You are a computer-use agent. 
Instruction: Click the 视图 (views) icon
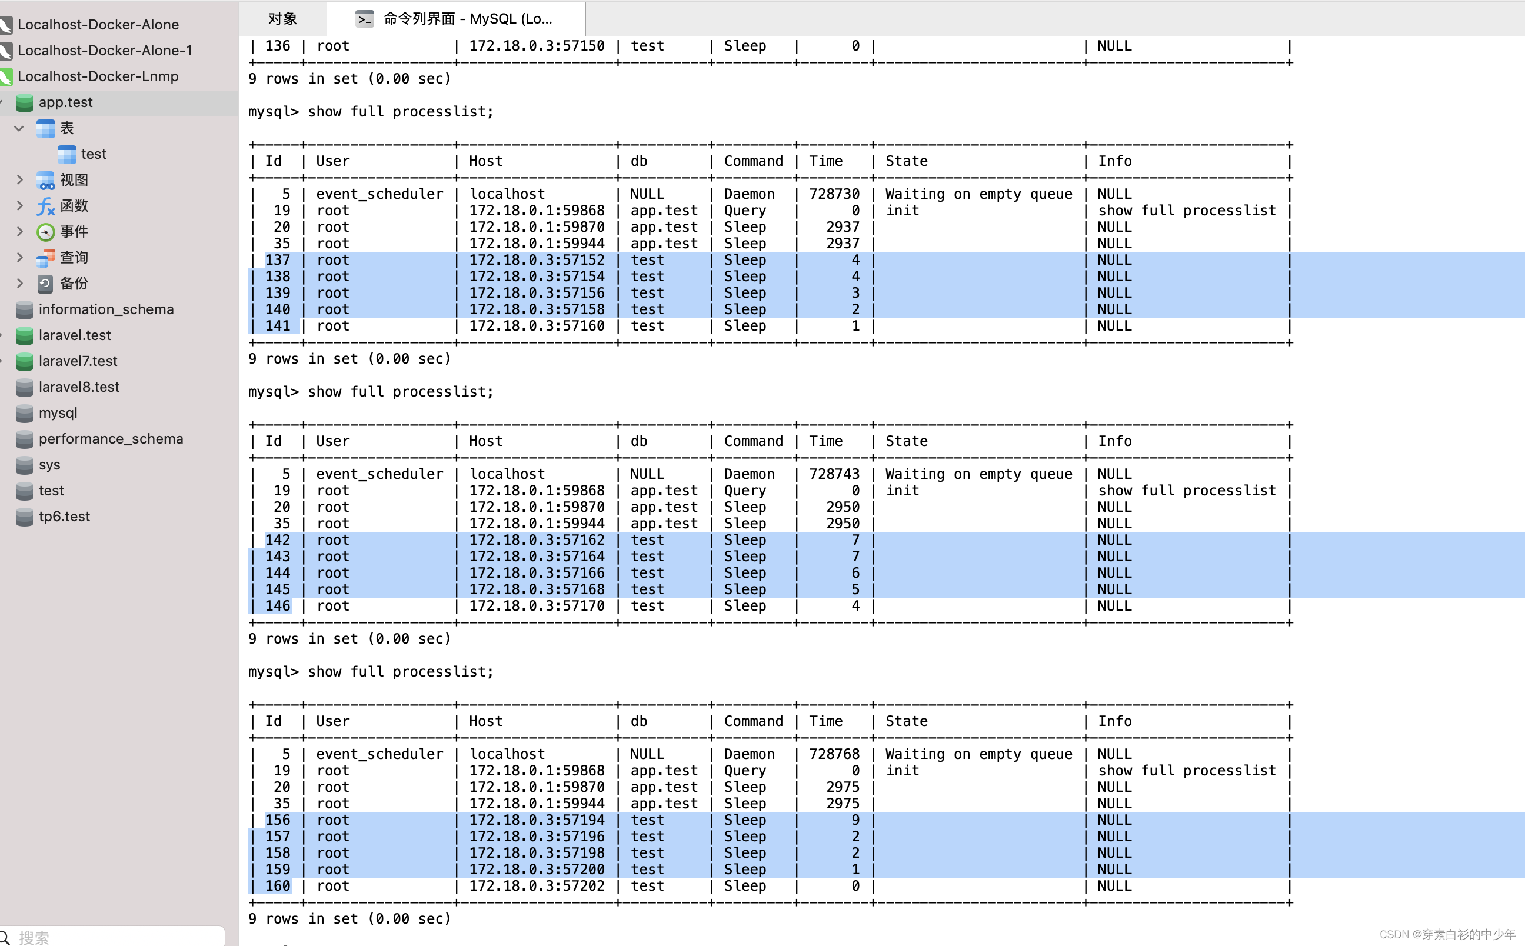(46, 180)
